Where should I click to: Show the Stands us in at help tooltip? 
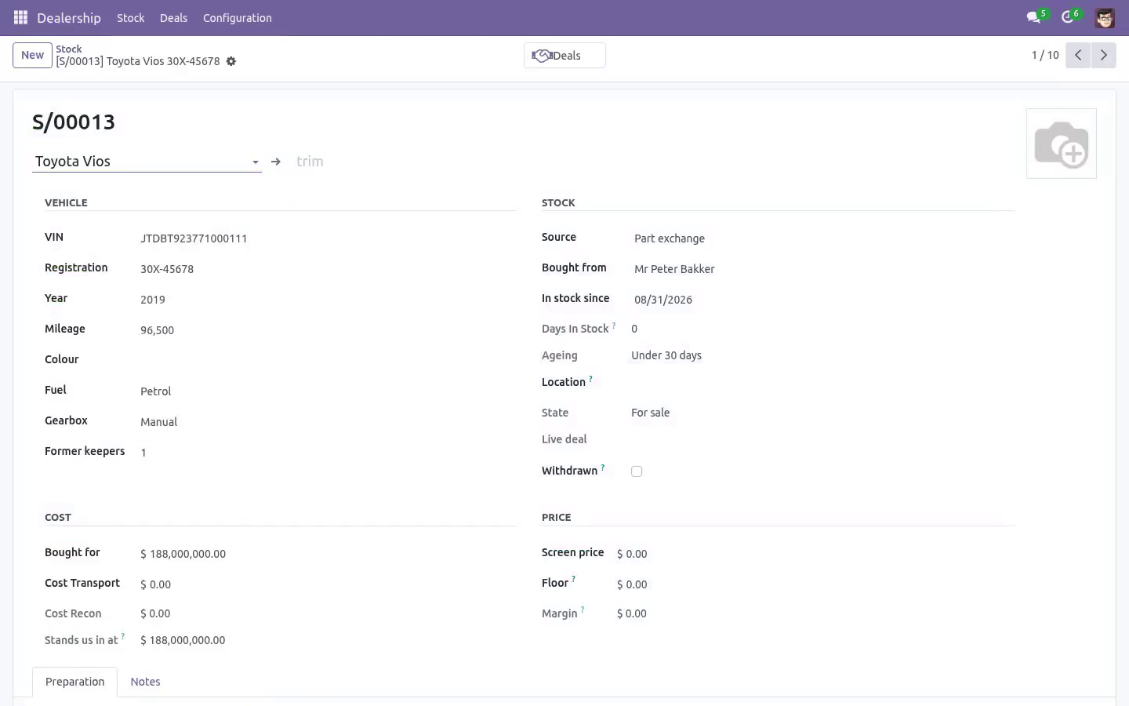click(123, 636)
